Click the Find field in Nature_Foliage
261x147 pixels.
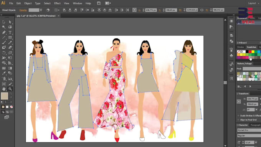coord(252,69)
